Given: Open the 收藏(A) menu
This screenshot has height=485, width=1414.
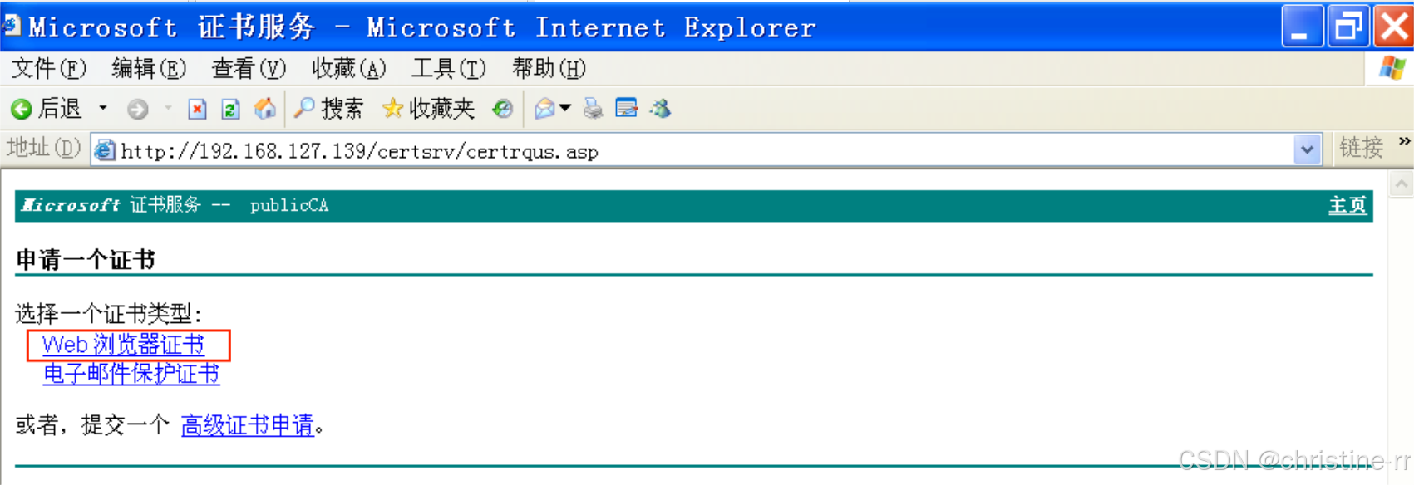Looking at the screenshot, I should point(349,69).
